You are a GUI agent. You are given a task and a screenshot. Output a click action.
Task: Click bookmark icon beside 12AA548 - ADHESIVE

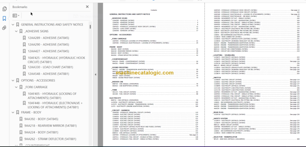24,74
